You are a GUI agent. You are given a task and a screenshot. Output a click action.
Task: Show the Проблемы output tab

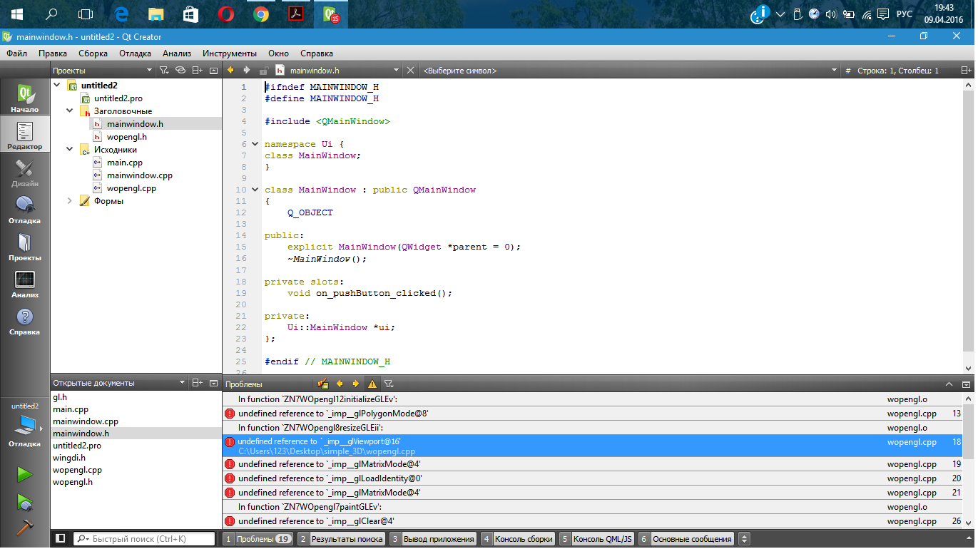[x=258, y=539]
